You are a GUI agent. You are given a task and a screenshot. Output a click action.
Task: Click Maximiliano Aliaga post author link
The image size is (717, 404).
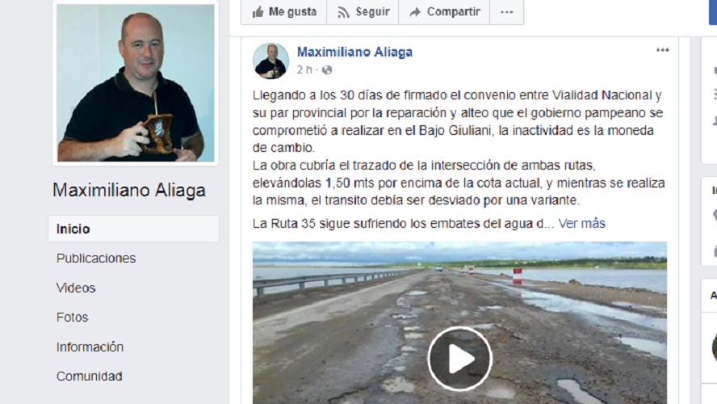[x=354, y=53]
